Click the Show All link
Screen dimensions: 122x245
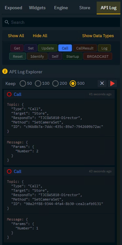(16, 36)
